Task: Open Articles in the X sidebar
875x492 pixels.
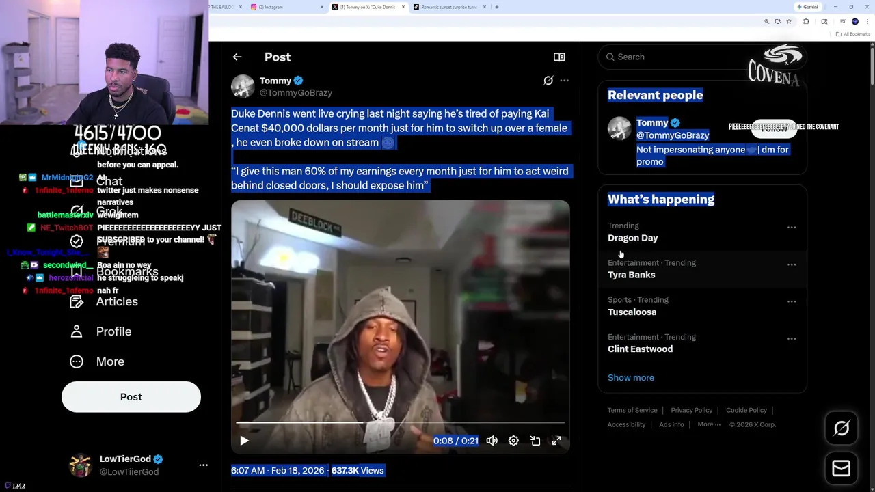Action: [104, 301]
